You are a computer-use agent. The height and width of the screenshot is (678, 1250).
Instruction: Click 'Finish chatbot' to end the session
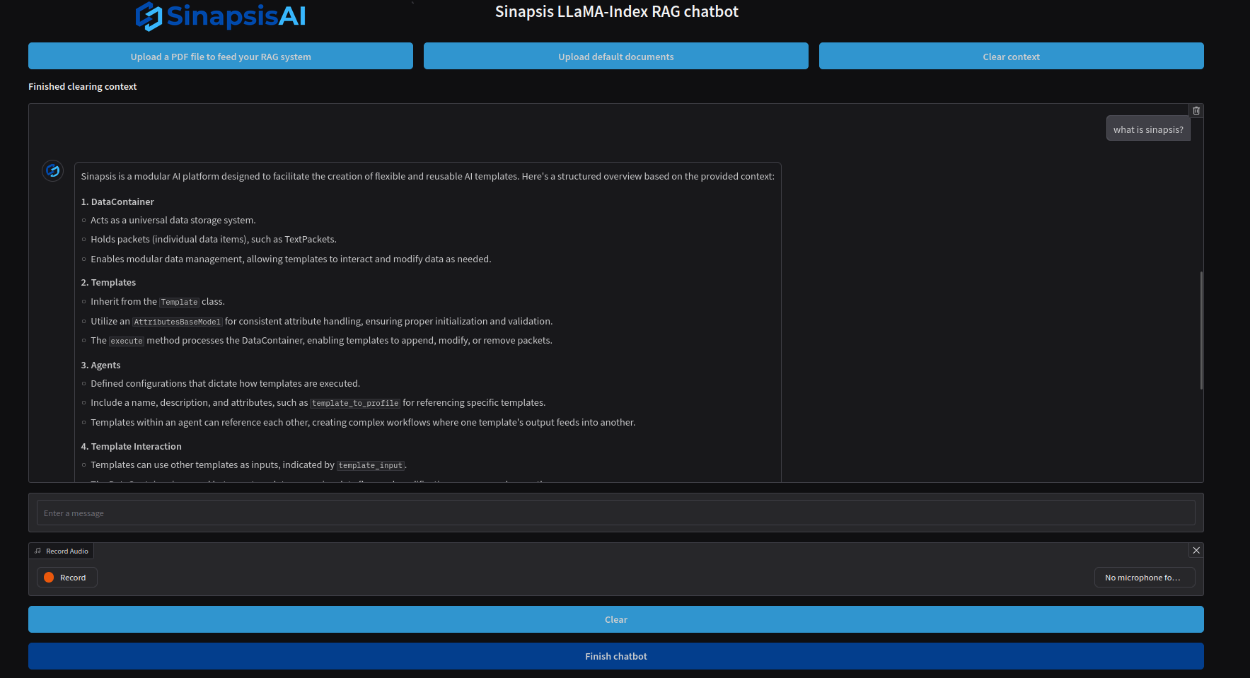pyautogui.click(x=615, y=656)
